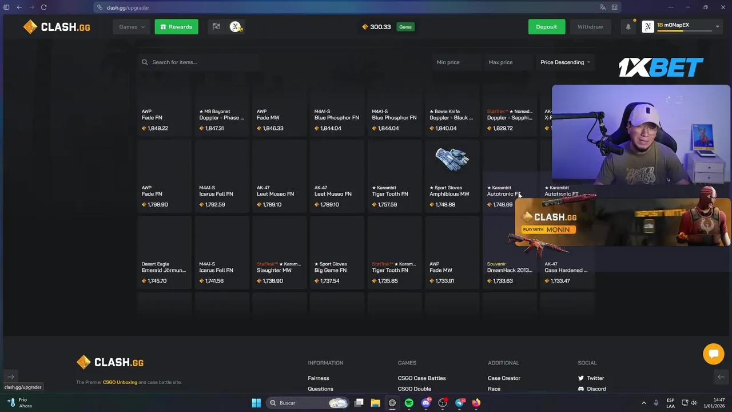
Task: Click the 300.33 gem balance
Action: (x=376, y=27)
